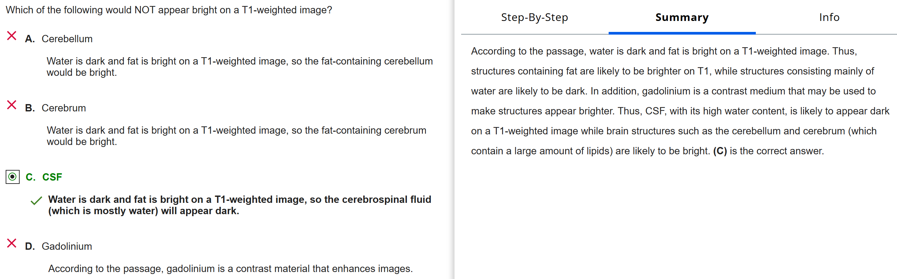This screenshot has height=279, width=897.
Task: Click the bold CSF explanation text
Action: [x=239, y=205]
